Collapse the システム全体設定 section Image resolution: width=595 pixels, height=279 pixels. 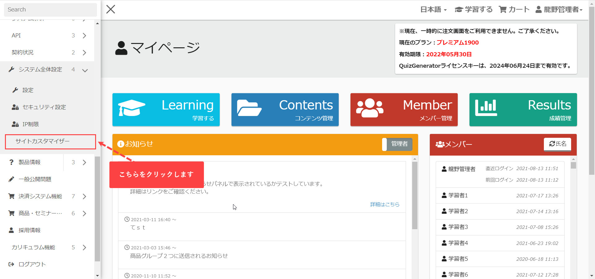tap(85, 70)
